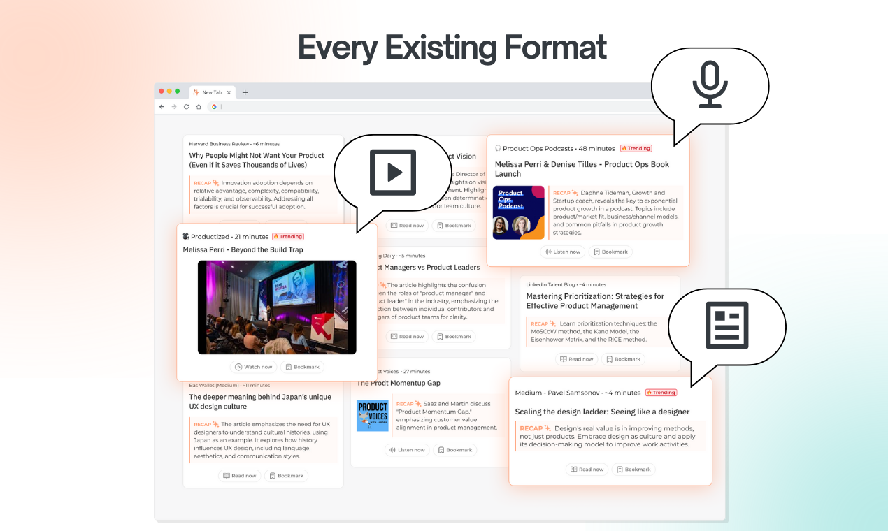Click Trending badge on Pavel Samsonov card

(x=661, y=393)
